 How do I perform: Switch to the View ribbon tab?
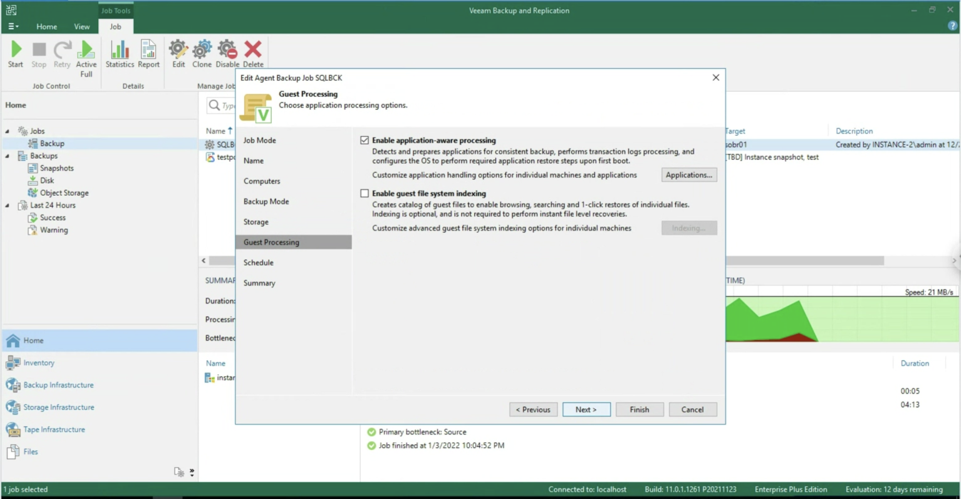(x=81, y=27)
